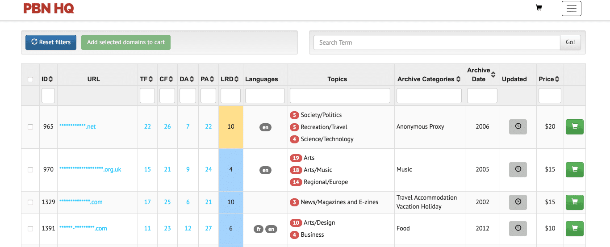Sort table by DA column
The height and width of the screenshot is (247, 610).
(187, 79)
